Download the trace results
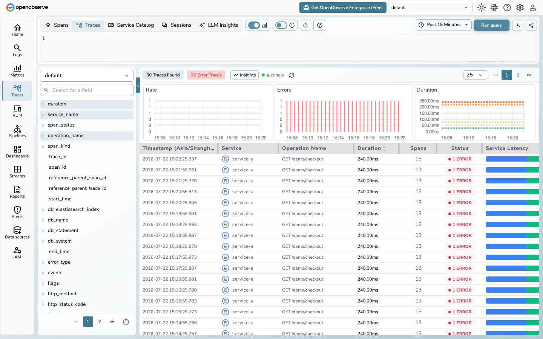 [518, 25]
